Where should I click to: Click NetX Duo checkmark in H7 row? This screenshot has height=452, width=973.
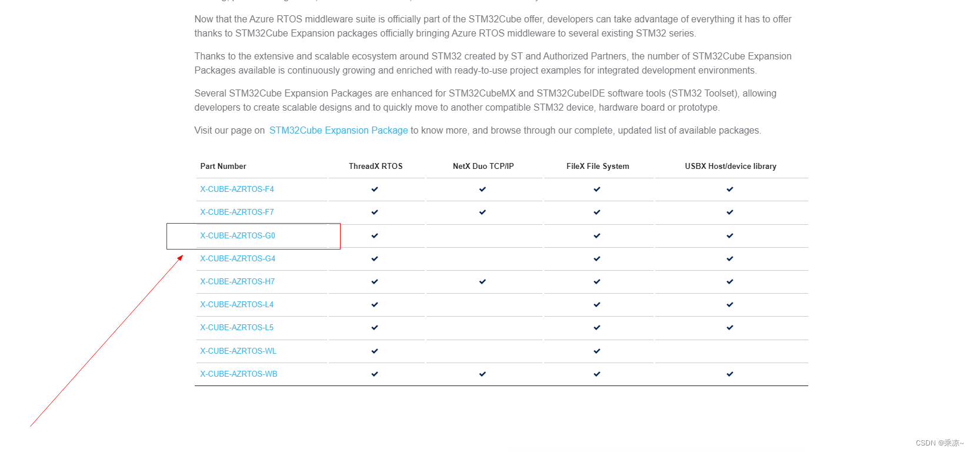pos(482,281)
